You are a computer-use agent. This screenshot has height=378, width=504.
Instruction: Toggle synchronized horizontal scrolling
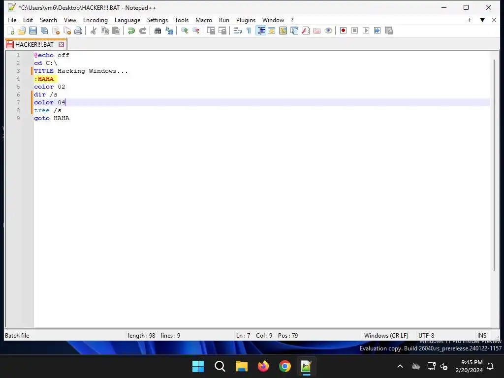click(222, 31)
